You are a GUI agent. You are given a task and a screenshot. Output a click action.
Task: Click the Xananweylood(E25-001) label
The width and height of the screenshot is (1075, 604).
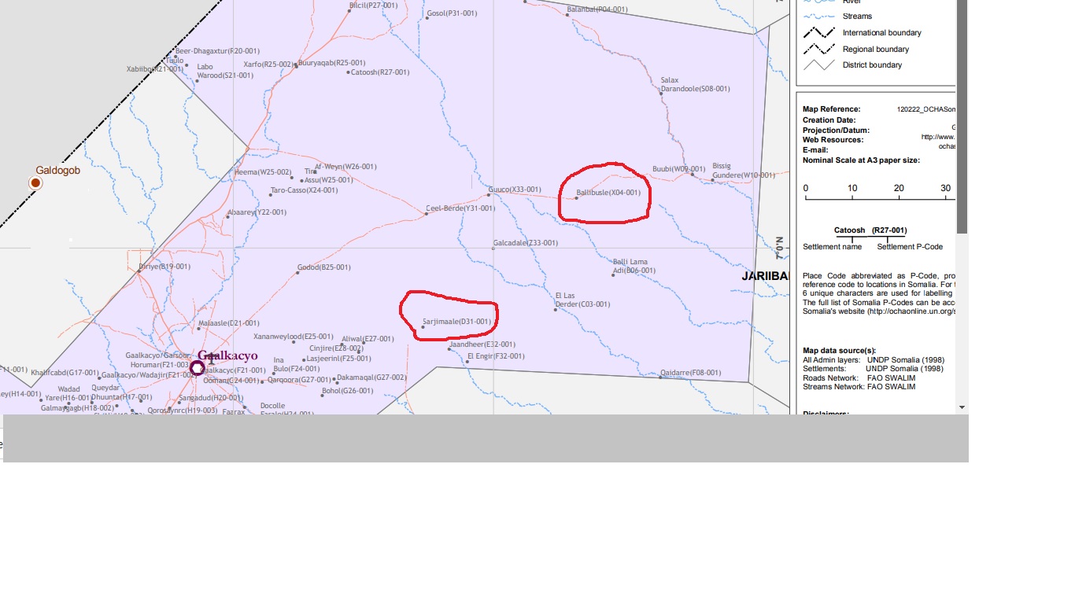[294, 337]
